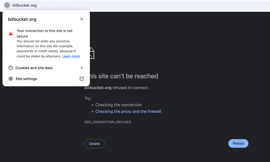This screenshot has width=270, height=162.
Task: Click the sad page error icon
Action: (x=92, y=53)
